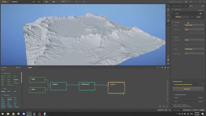Click the fit-to-view icon at graph bottom right
206x116 pixels.
click(160, 107)
